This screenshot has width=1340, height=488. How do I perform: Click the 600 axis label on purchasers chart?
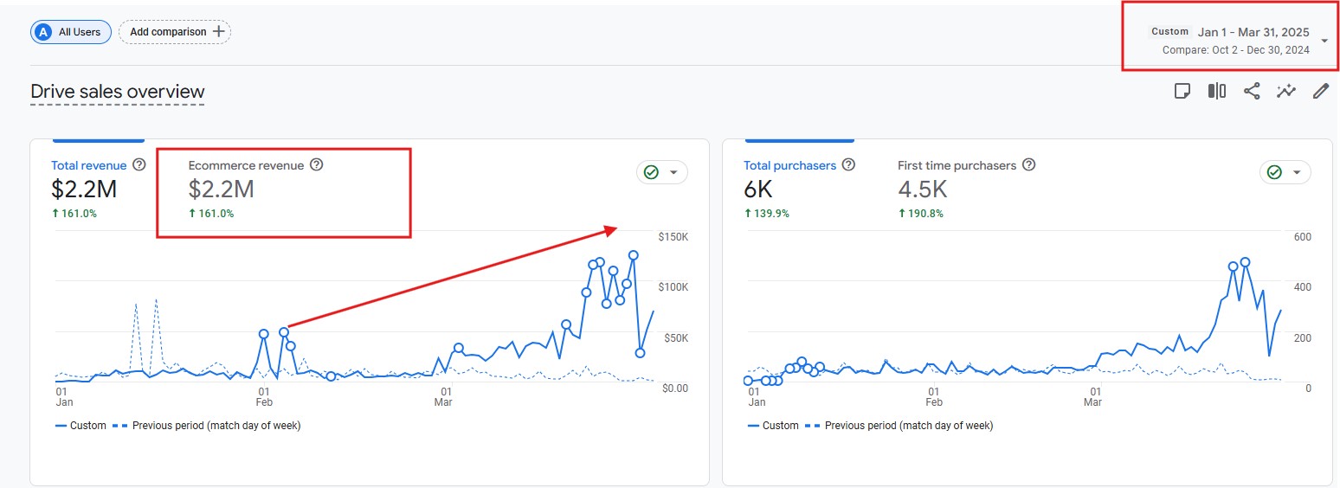coord(1303,237)
